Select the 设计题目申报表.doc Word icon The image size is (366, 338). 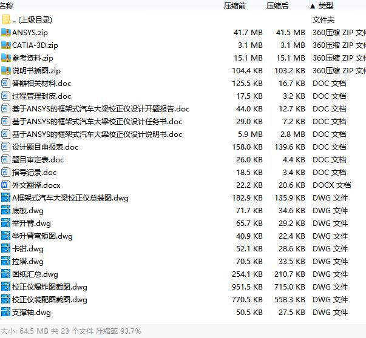(5, 147)
